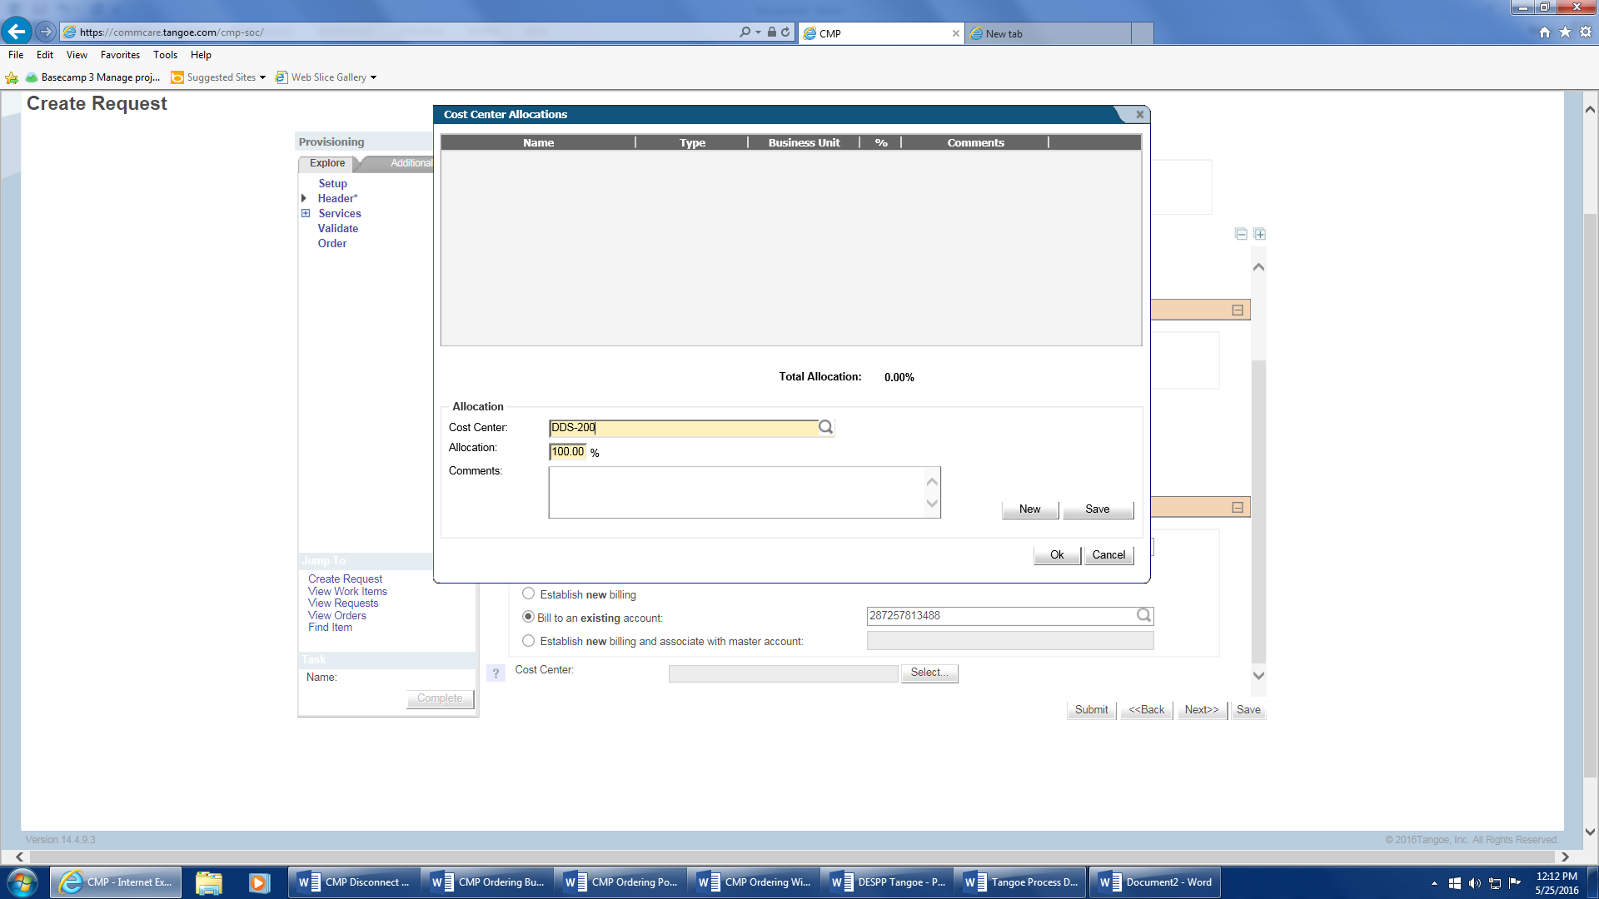Click the existing account lookup magnifier icon
The height and width of the screenshot is (899, 1599).
1143,615
